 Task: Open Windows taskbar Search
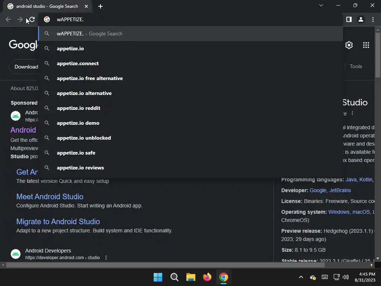click(x=174, y=277)
